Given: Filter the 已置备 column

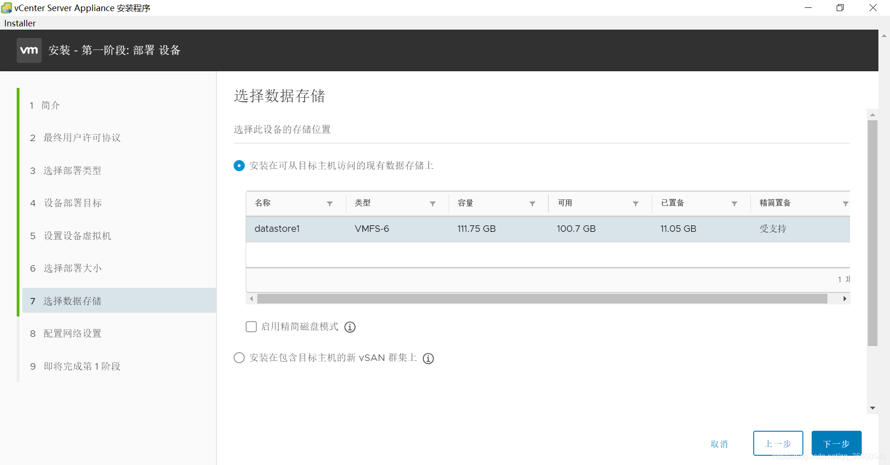Looking at the screenshot, I should tap(734, 204).
